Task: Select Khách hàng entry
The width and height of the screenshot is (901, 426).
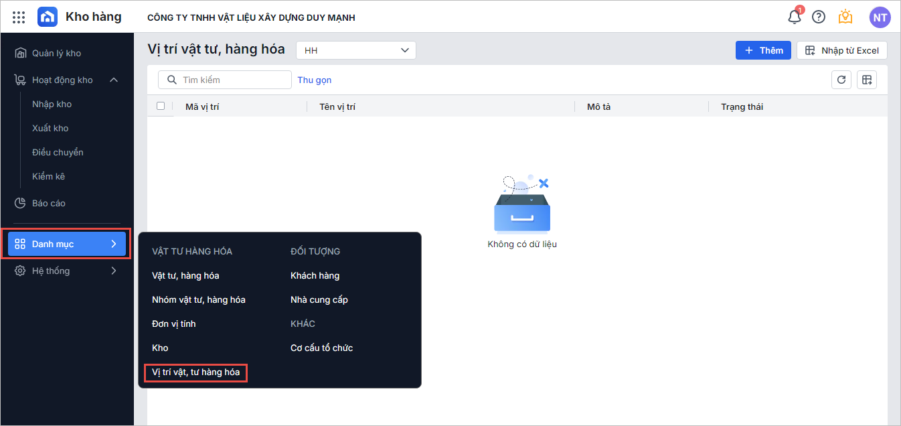Action: (315, 275)
